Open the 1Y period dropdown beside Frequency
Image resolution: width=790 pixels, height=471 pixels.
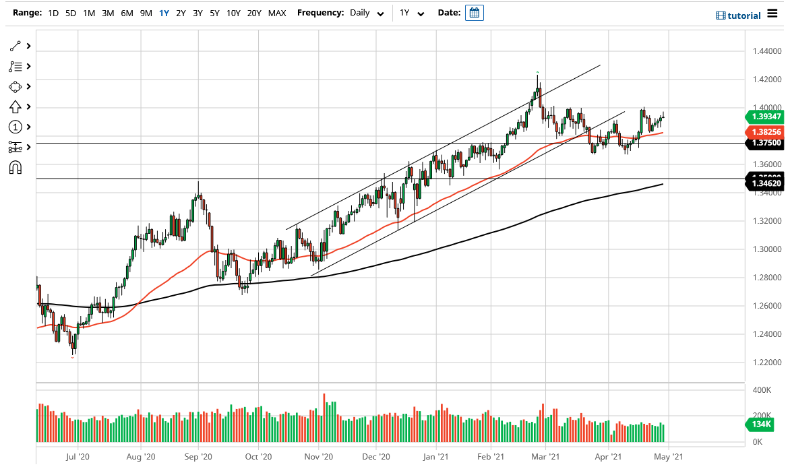(x=413, y=12)
